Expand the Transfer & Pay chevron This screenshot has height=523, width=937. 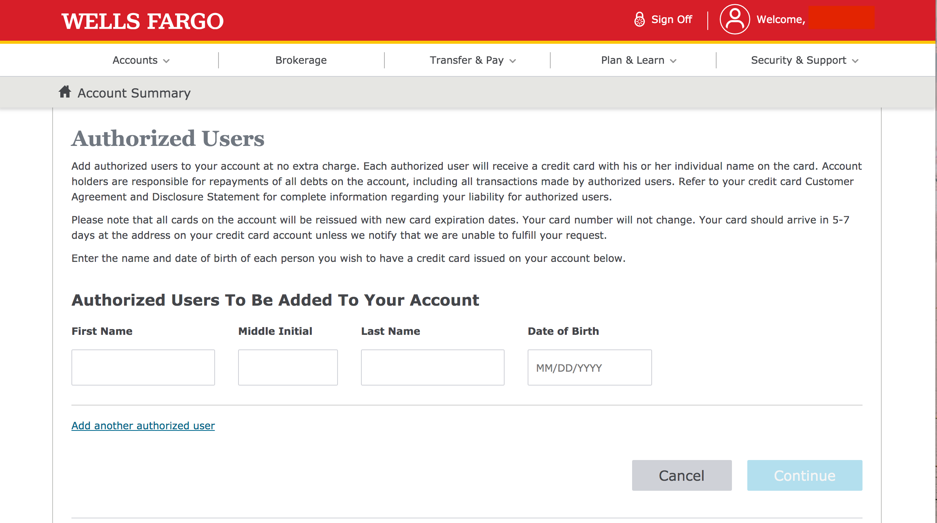tap(513, 61)
